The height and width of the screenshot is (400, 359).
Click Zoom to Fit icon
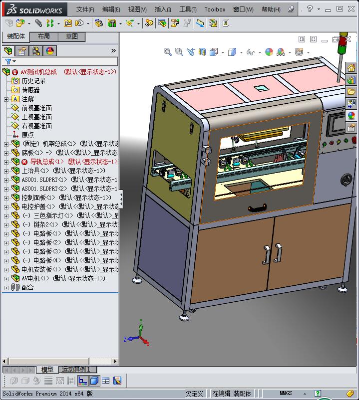coord(167,52)
